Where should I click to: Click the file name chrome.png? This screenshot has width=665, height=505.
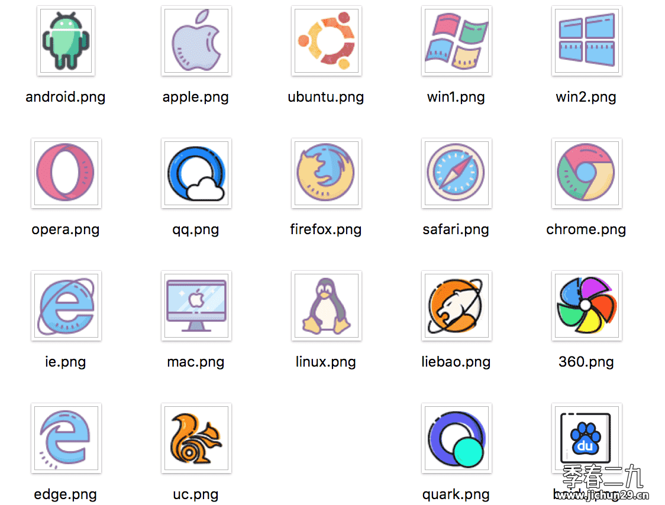coord(586,229)
